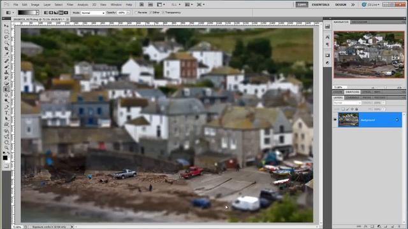
Task: Toggle the Dither checkbox
Action: (150, 13)
